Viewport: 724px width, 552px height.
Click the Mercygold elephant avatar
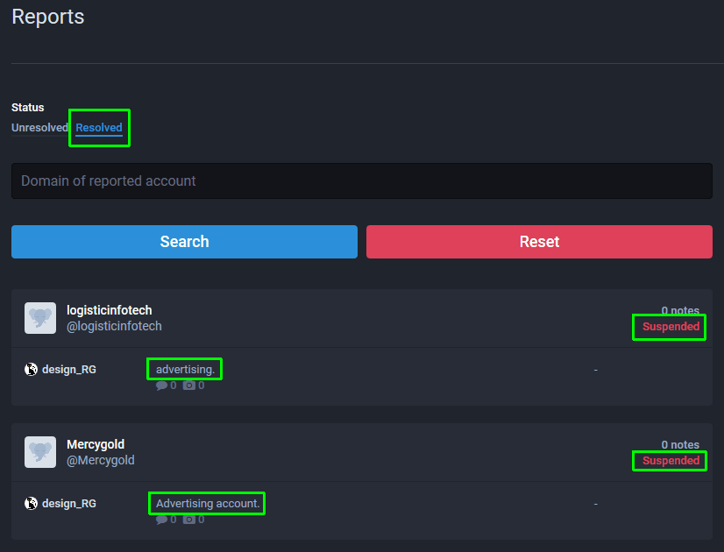pyautogui.click(x=40, y=452)
